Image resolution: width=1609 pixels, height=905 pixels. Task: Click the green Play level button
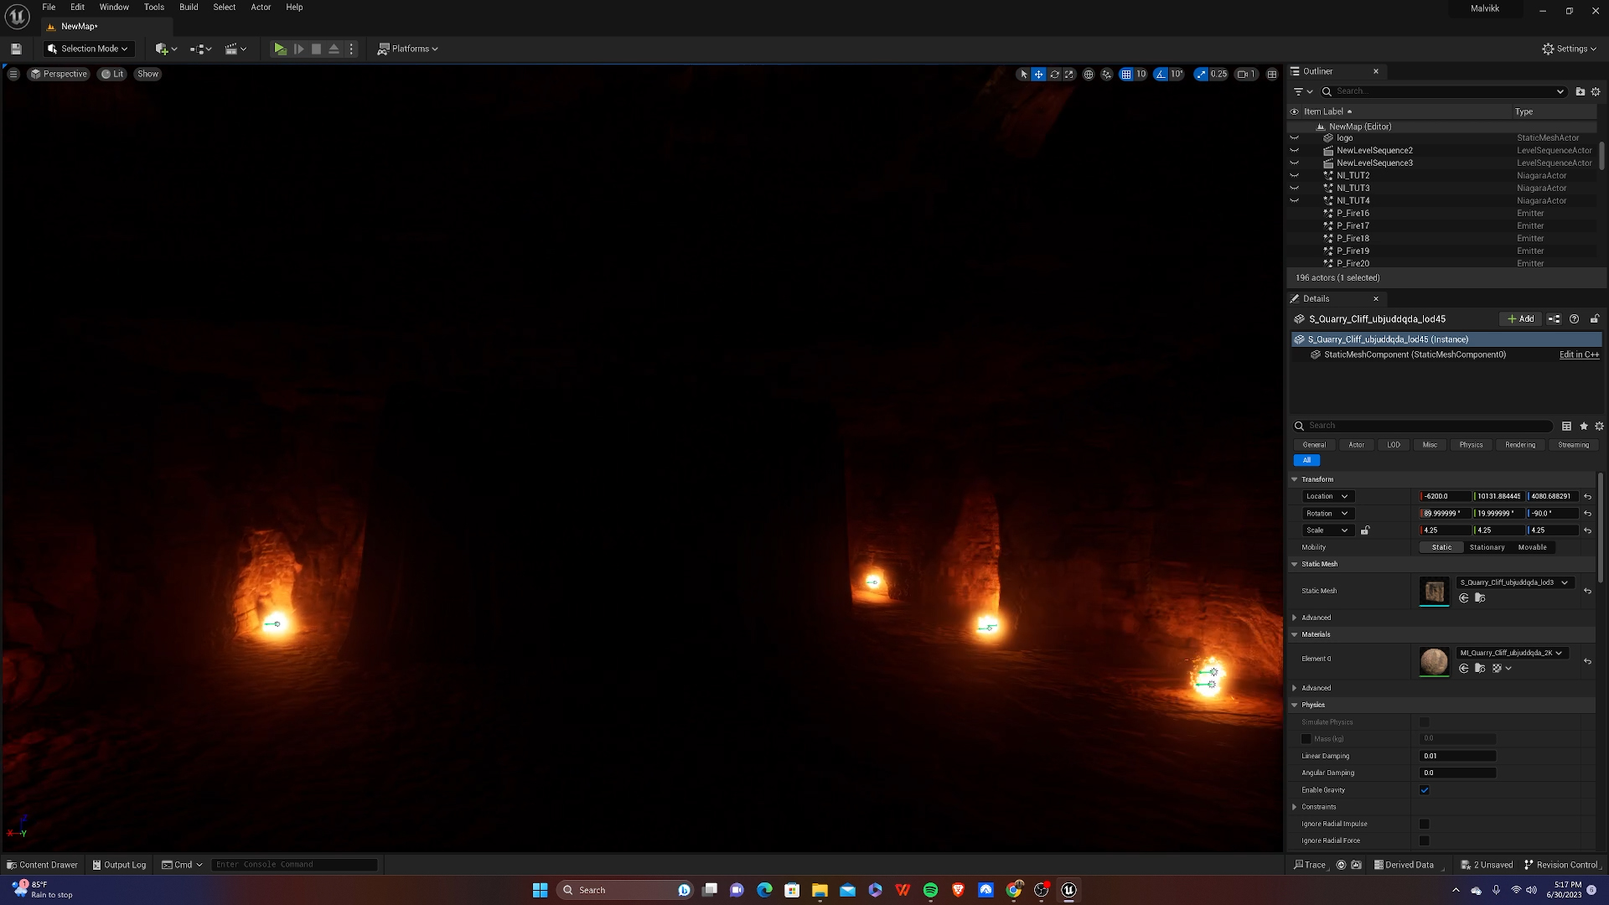coord(280,49)
